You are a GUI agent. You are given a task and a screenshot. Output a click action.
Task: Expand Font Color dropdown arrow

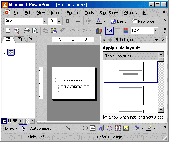105,21
